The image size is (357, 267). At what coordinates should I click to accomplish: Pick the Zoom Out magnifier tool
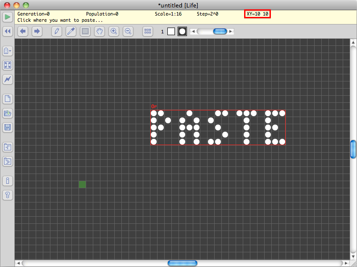coord(128,31)
